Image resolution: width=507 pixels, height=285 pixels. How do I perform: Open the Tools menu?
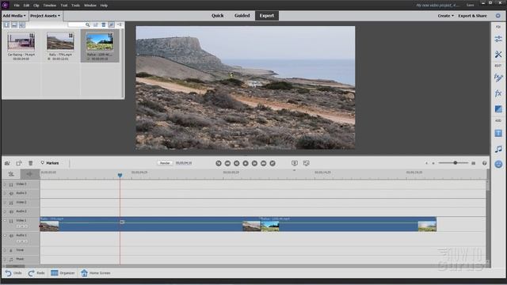tap(75, 6)
